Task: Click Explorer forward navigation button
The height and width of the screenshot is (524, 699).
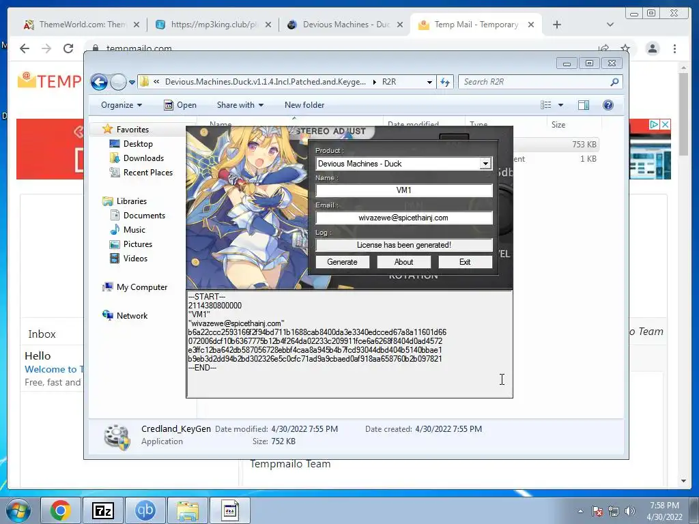Action: 118,82
